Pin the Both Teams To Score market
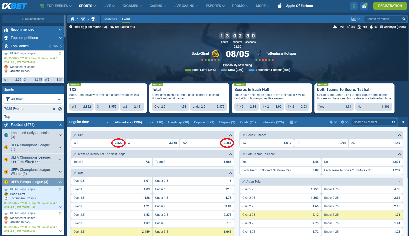409x236 pixels. 243,154
